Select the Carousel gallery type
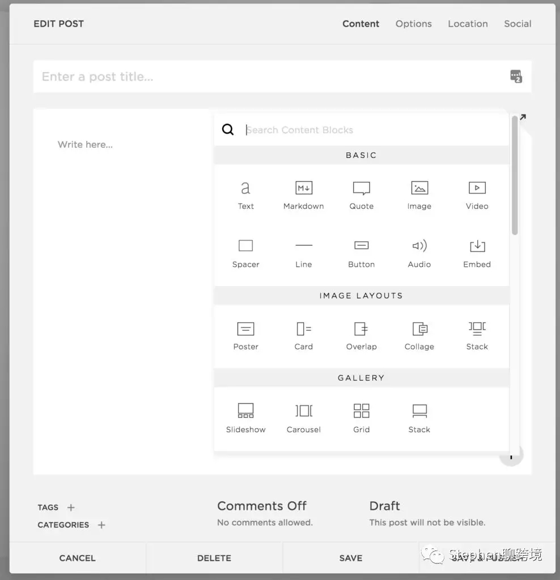560x580 pixels. pyautogui.click(x=303, y=415)
